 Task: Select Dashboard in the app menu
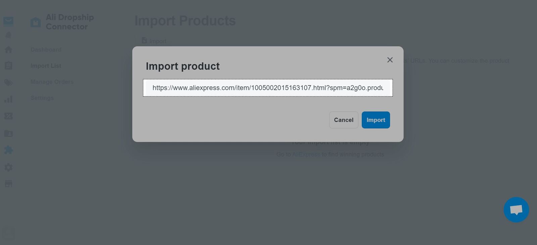click(46, 50)
